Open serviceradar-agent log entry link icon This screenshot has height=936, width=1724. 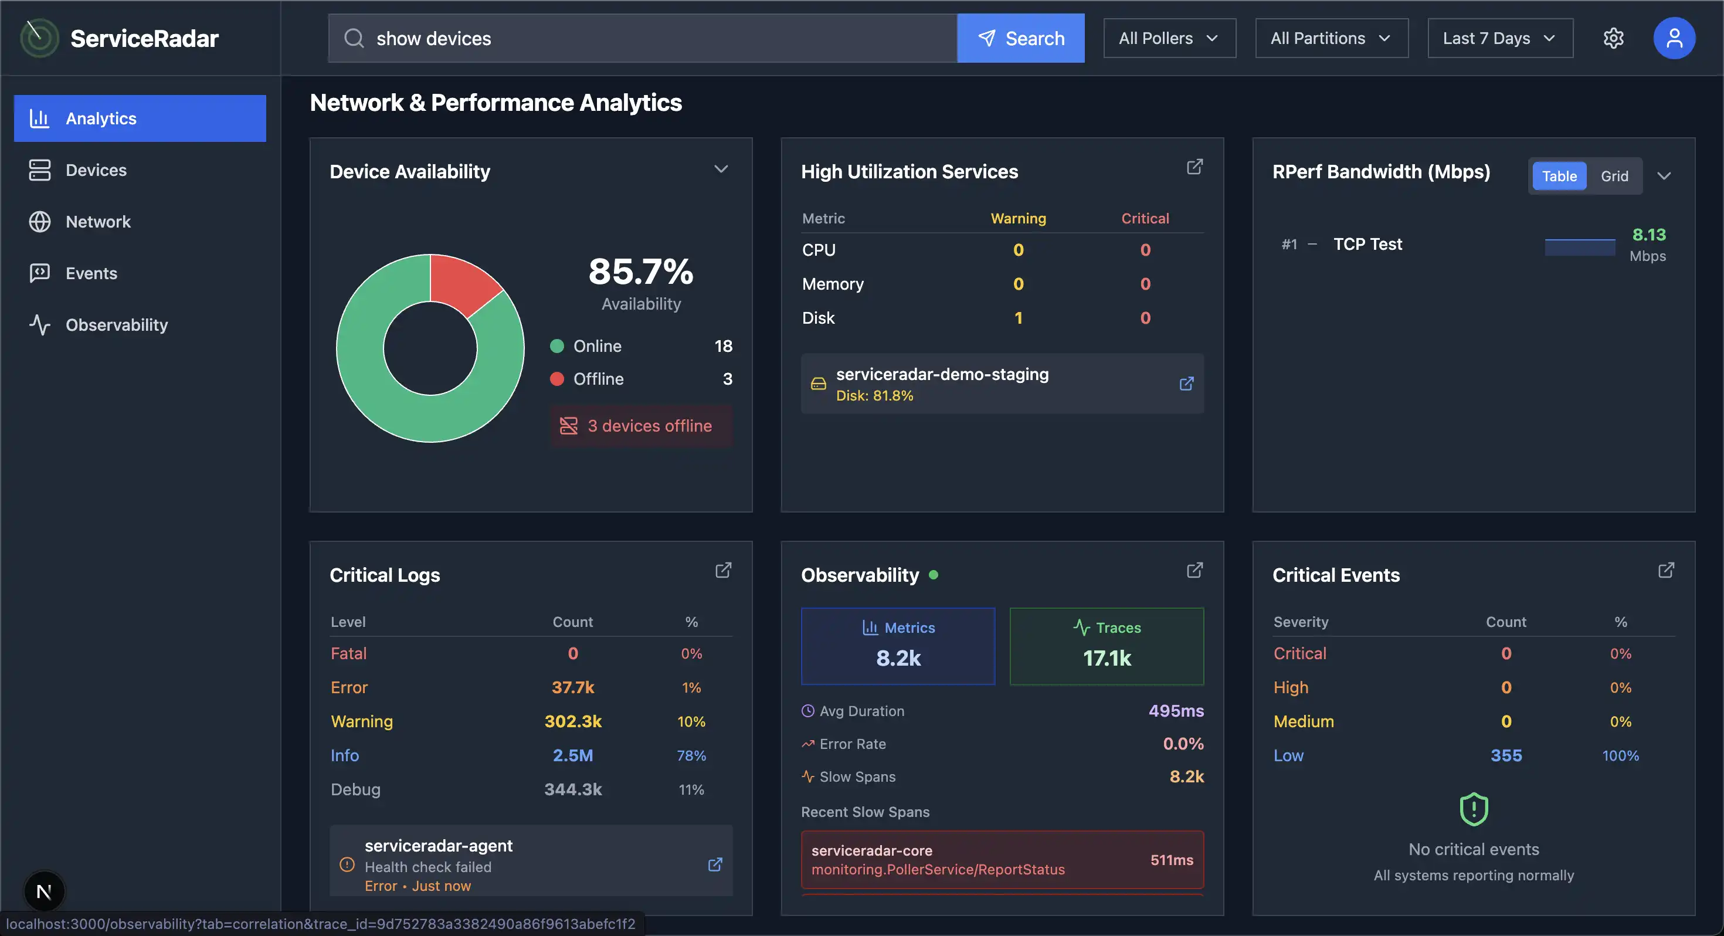(x=715, y=864)
